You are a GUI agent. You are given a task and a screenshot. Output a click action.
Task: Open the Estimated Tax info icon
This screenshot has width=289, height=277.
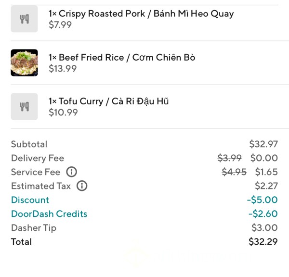click(82, 186)
